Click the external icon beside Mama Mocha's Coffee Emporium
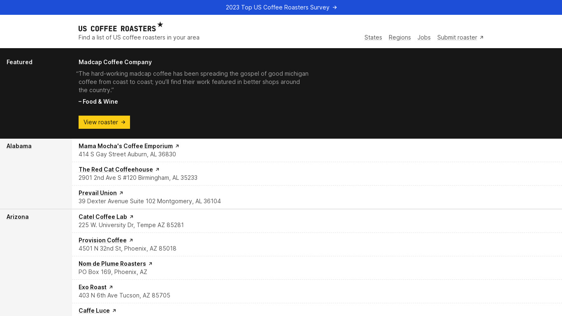 pyautogui.click(x=177, y=146)
